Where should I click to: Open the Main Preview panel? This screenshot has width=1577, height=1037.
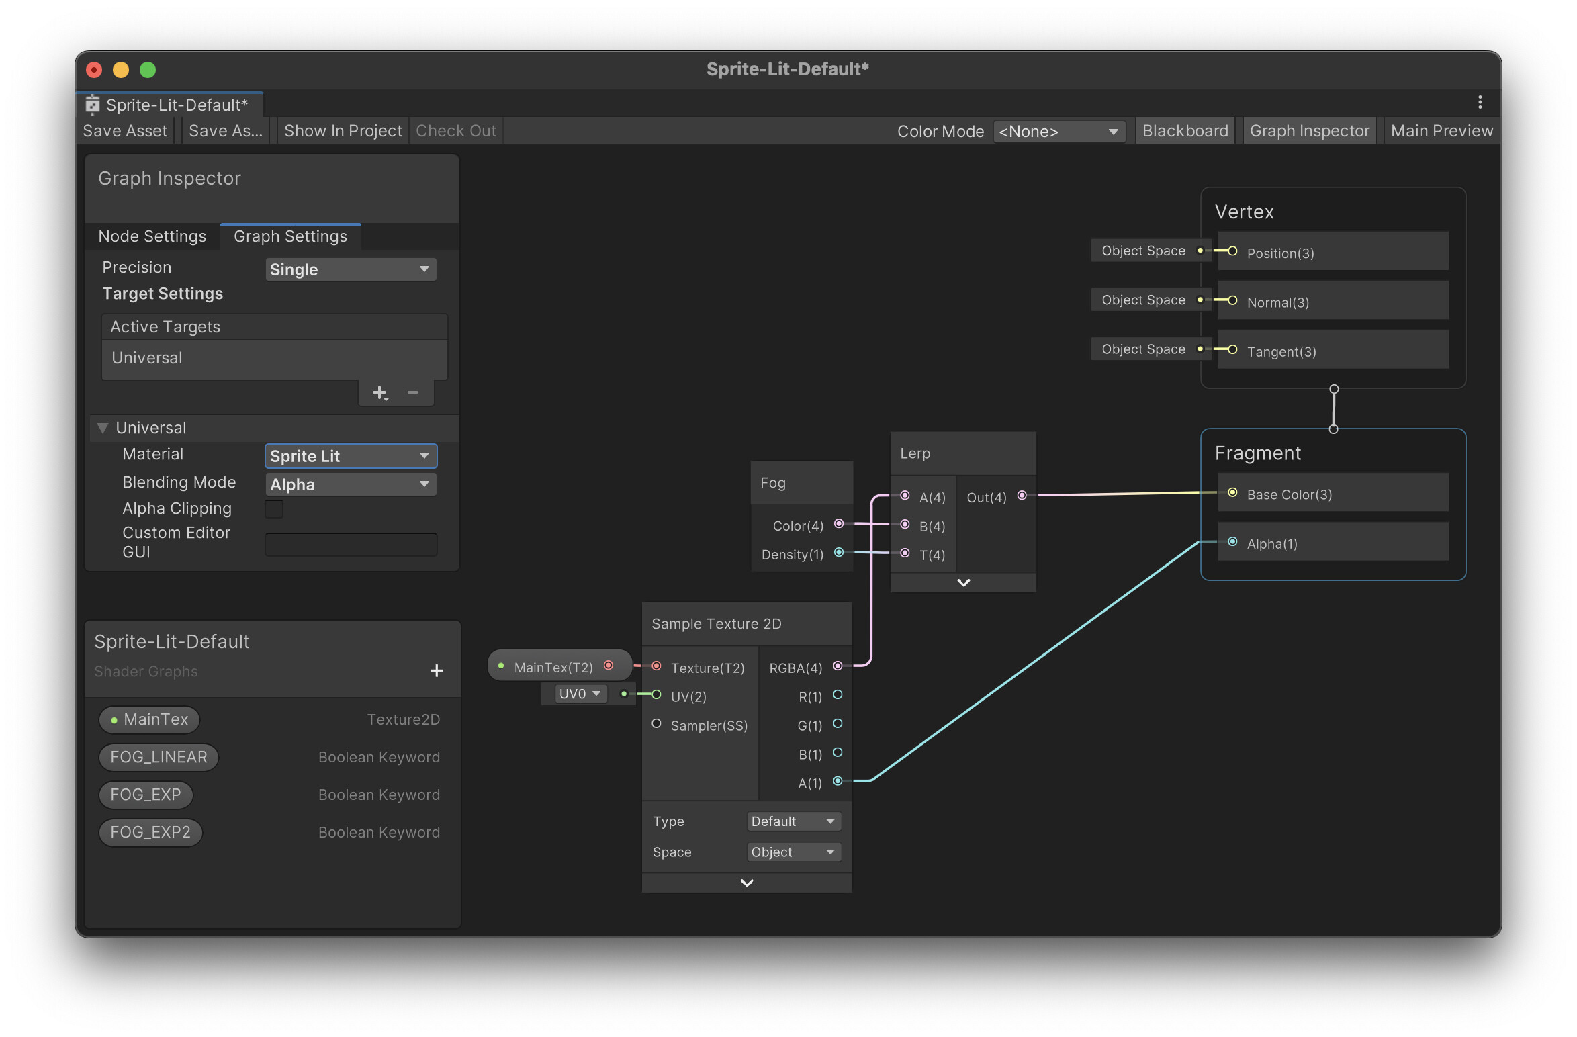[1442, 130]
